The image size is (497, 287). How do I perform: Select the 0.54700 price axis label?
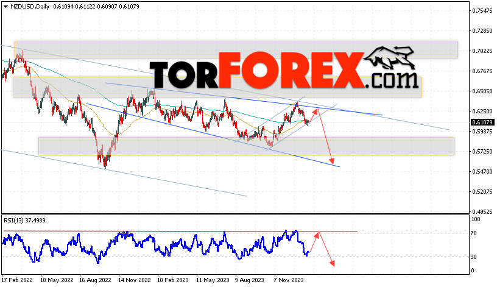tap(482, 172)
